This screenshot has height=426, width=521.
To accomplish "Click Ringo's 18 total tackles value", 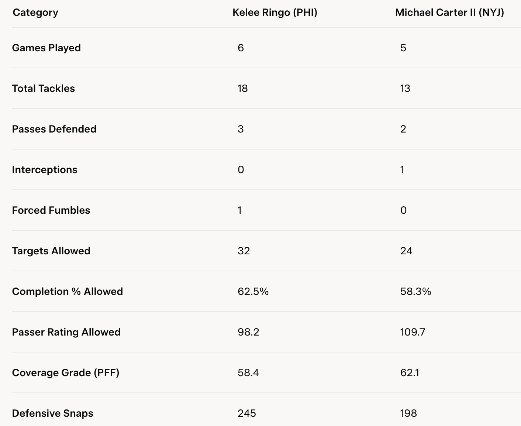I will (243, 89).
